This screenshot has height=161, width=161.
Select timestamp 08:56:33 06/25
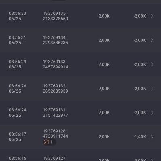coord(18,16)
